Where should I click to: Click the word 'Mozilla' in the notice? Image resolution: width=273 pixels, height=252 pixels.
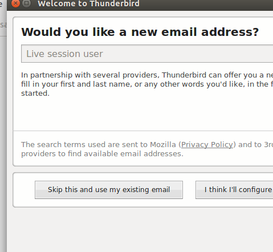[163, 145]
